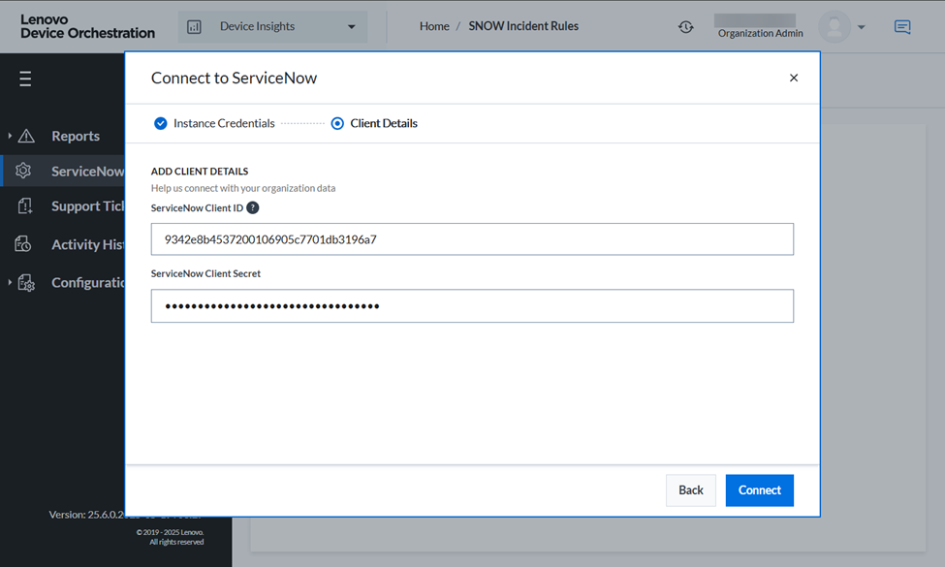Click the Activity History icon
Viewport: 945px width, 567px height.
pyautogui.click(x=23, y=244)
